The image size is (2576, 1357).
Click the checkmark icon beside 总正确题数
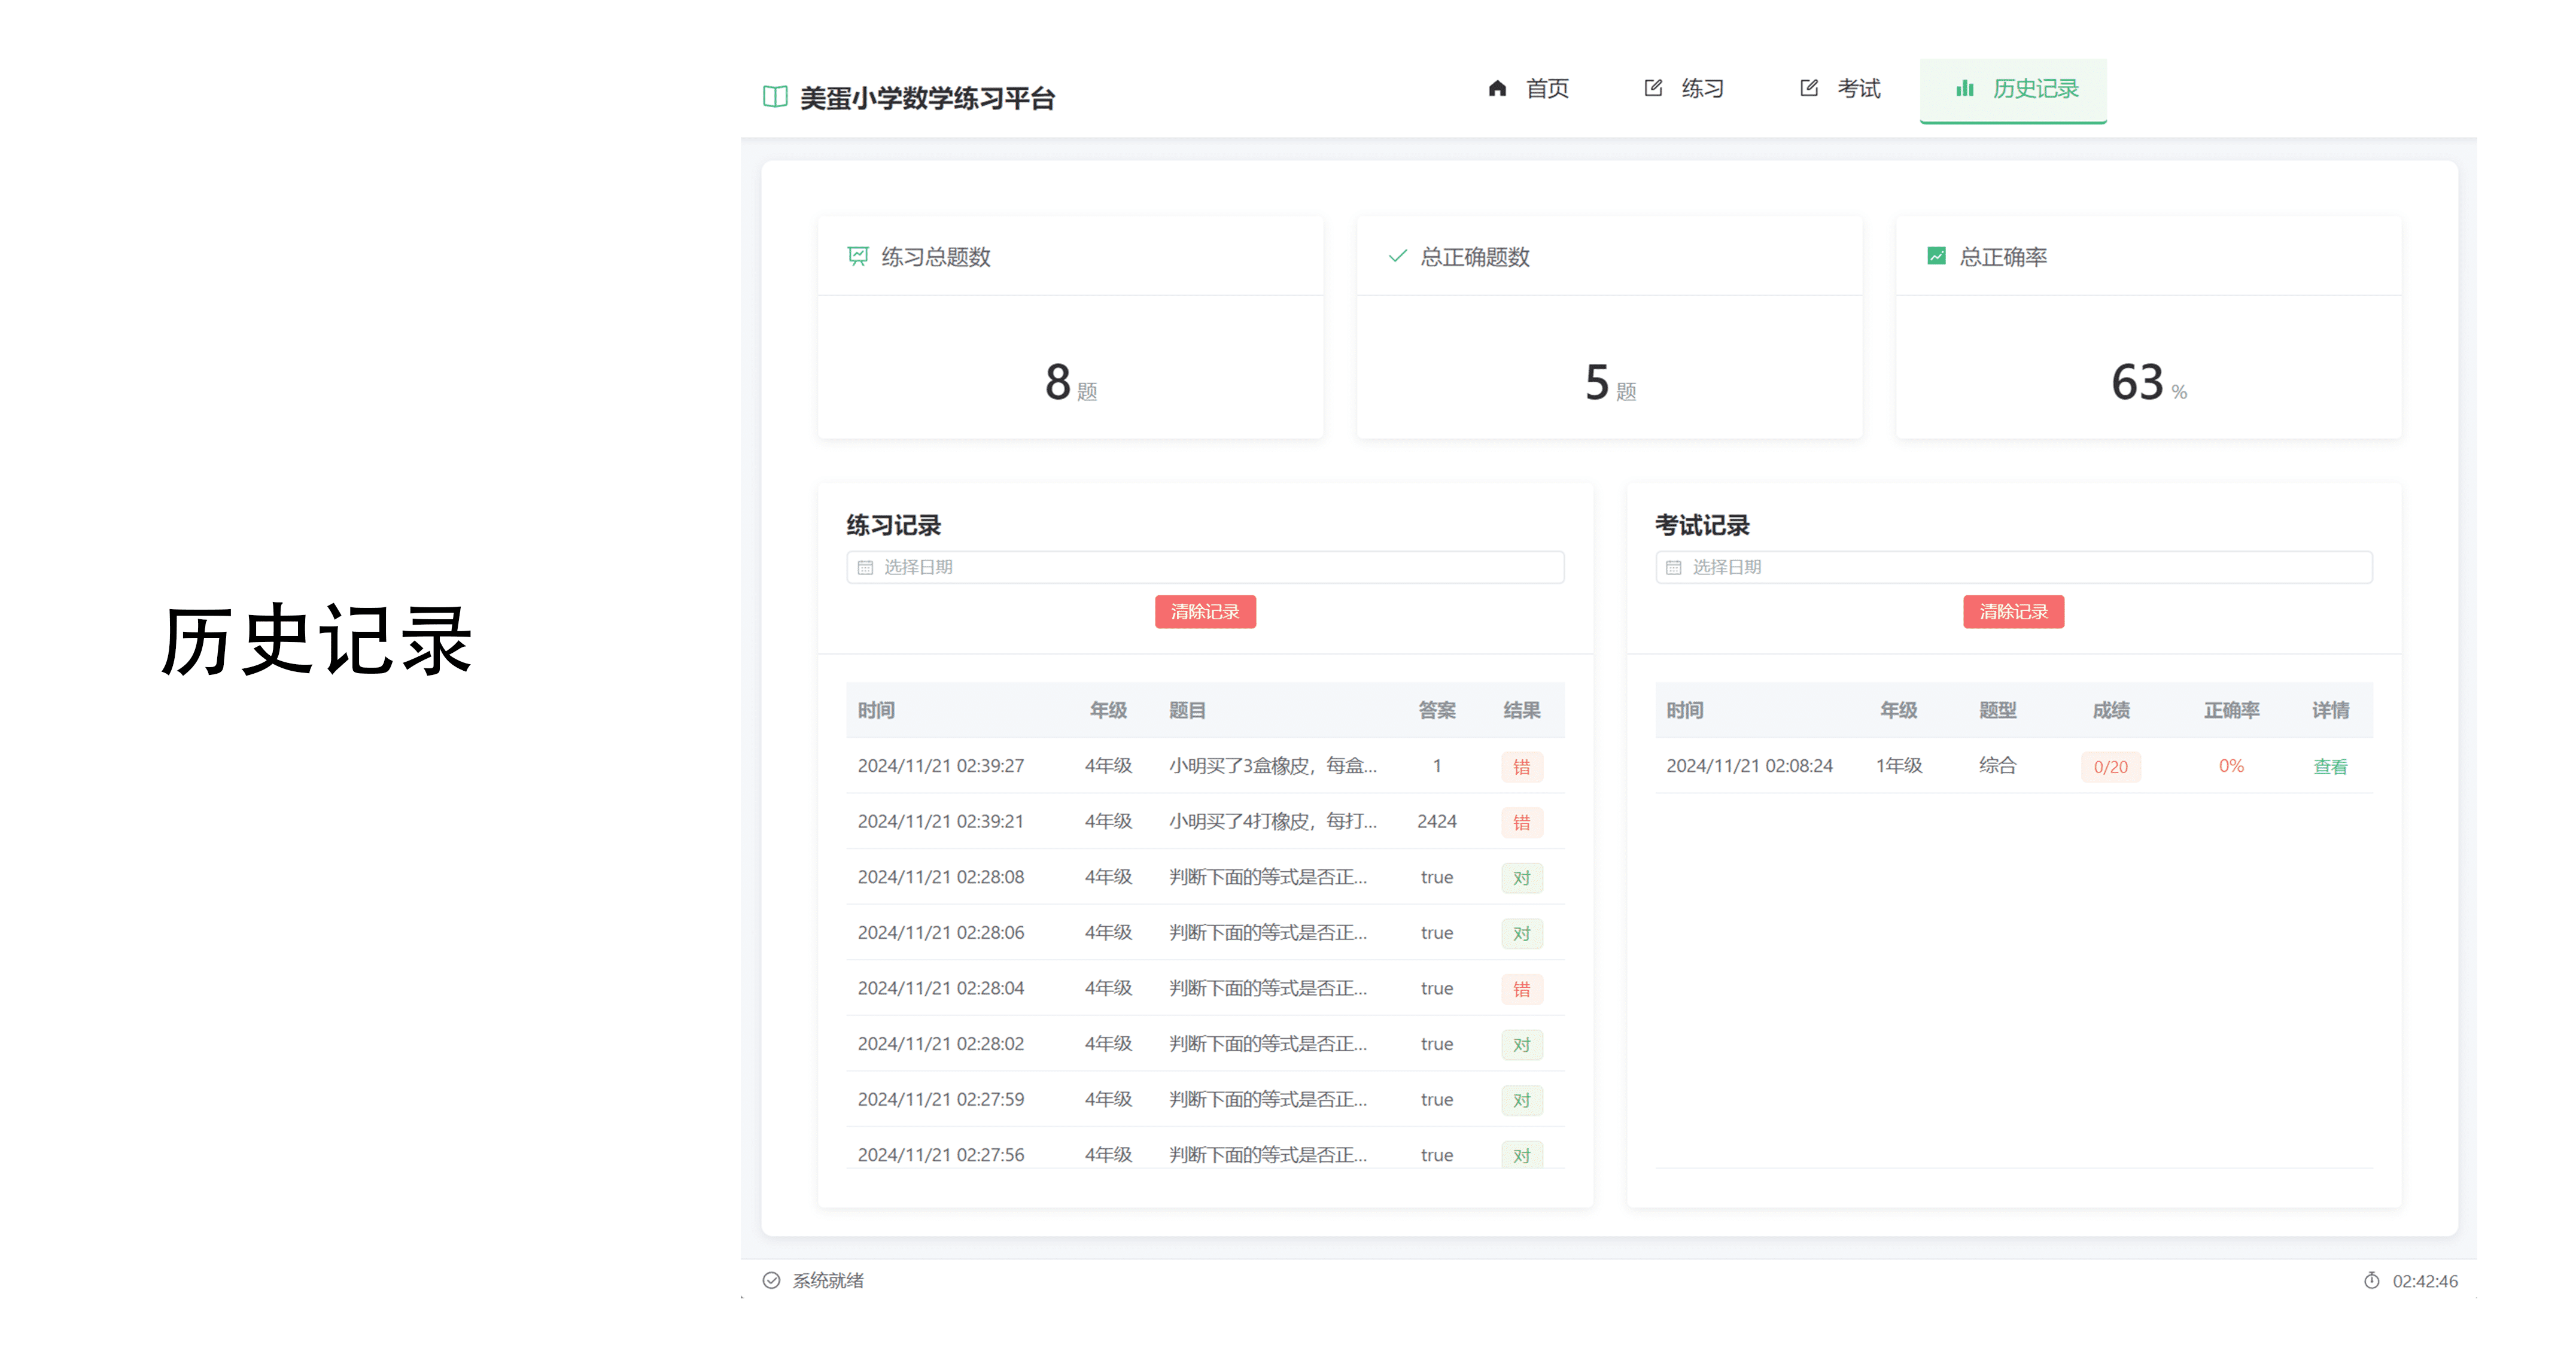point(1398,256)
